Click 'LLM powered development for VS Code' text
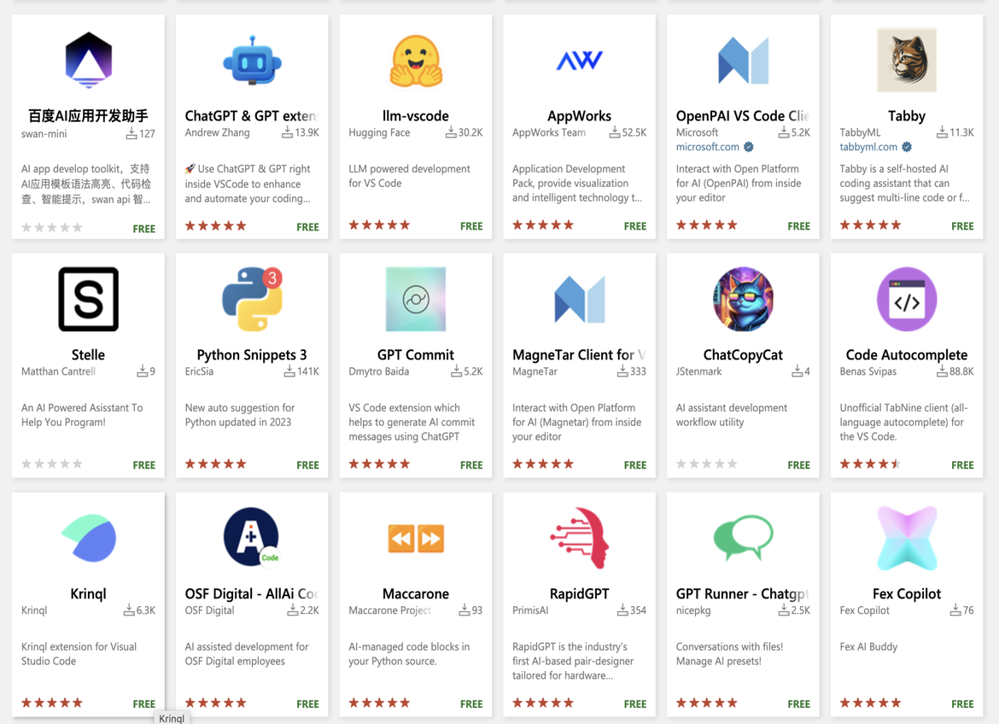 [409, 176]
